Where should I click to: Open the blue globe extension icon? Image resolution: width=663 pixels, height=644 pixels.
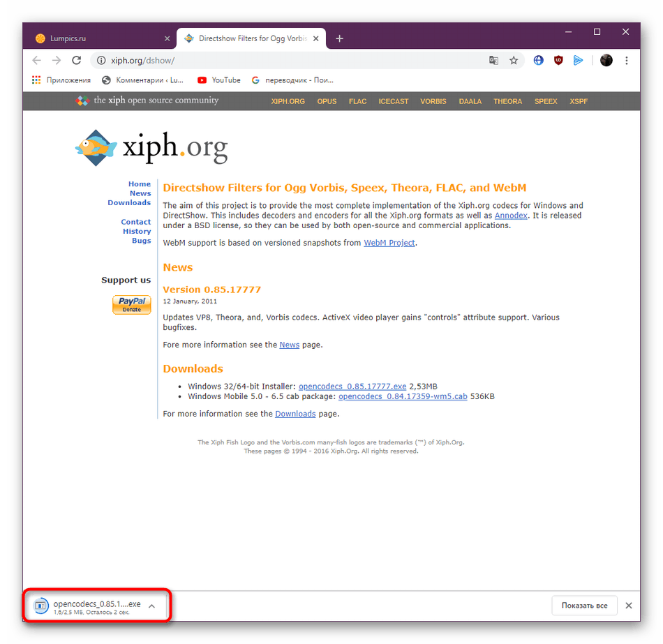click(x=538, y=61)
